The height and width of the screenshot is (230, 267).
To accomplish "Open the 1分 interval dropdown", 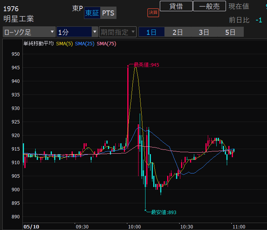I will [77, 32].
